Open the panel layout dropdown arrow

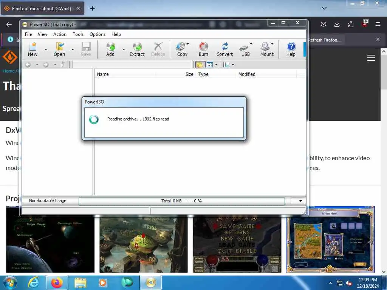point(233,65)
